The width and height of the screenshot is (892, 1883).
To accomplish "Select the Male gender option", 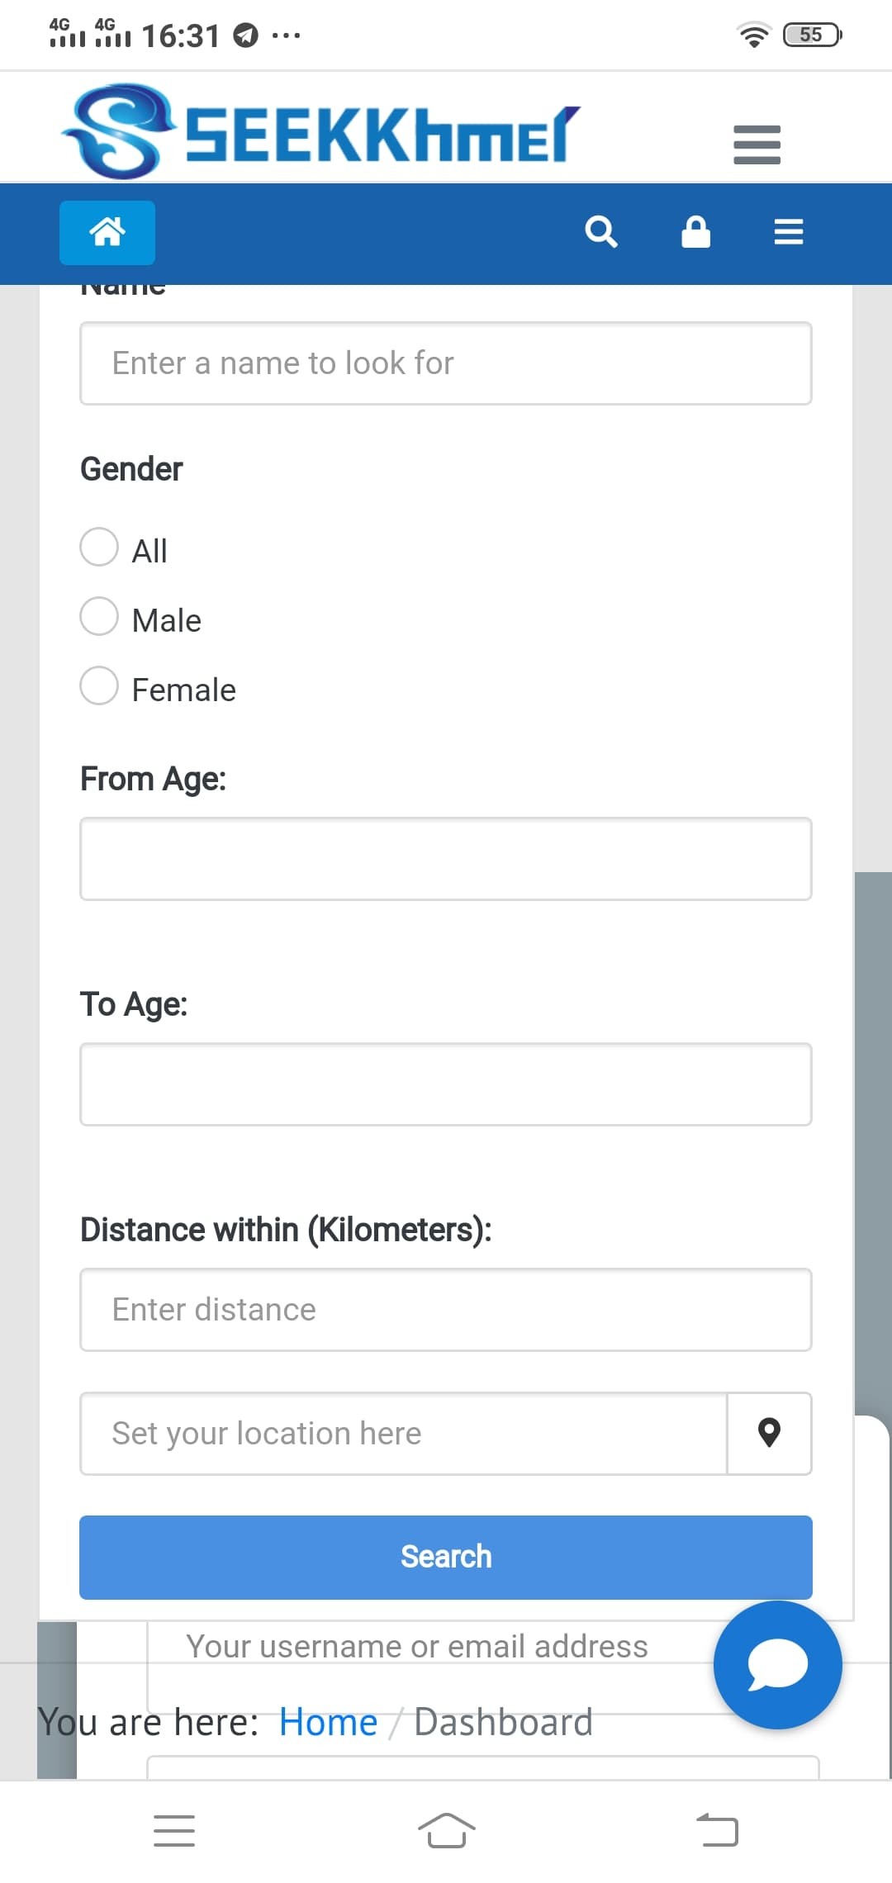I will (99, 617).
